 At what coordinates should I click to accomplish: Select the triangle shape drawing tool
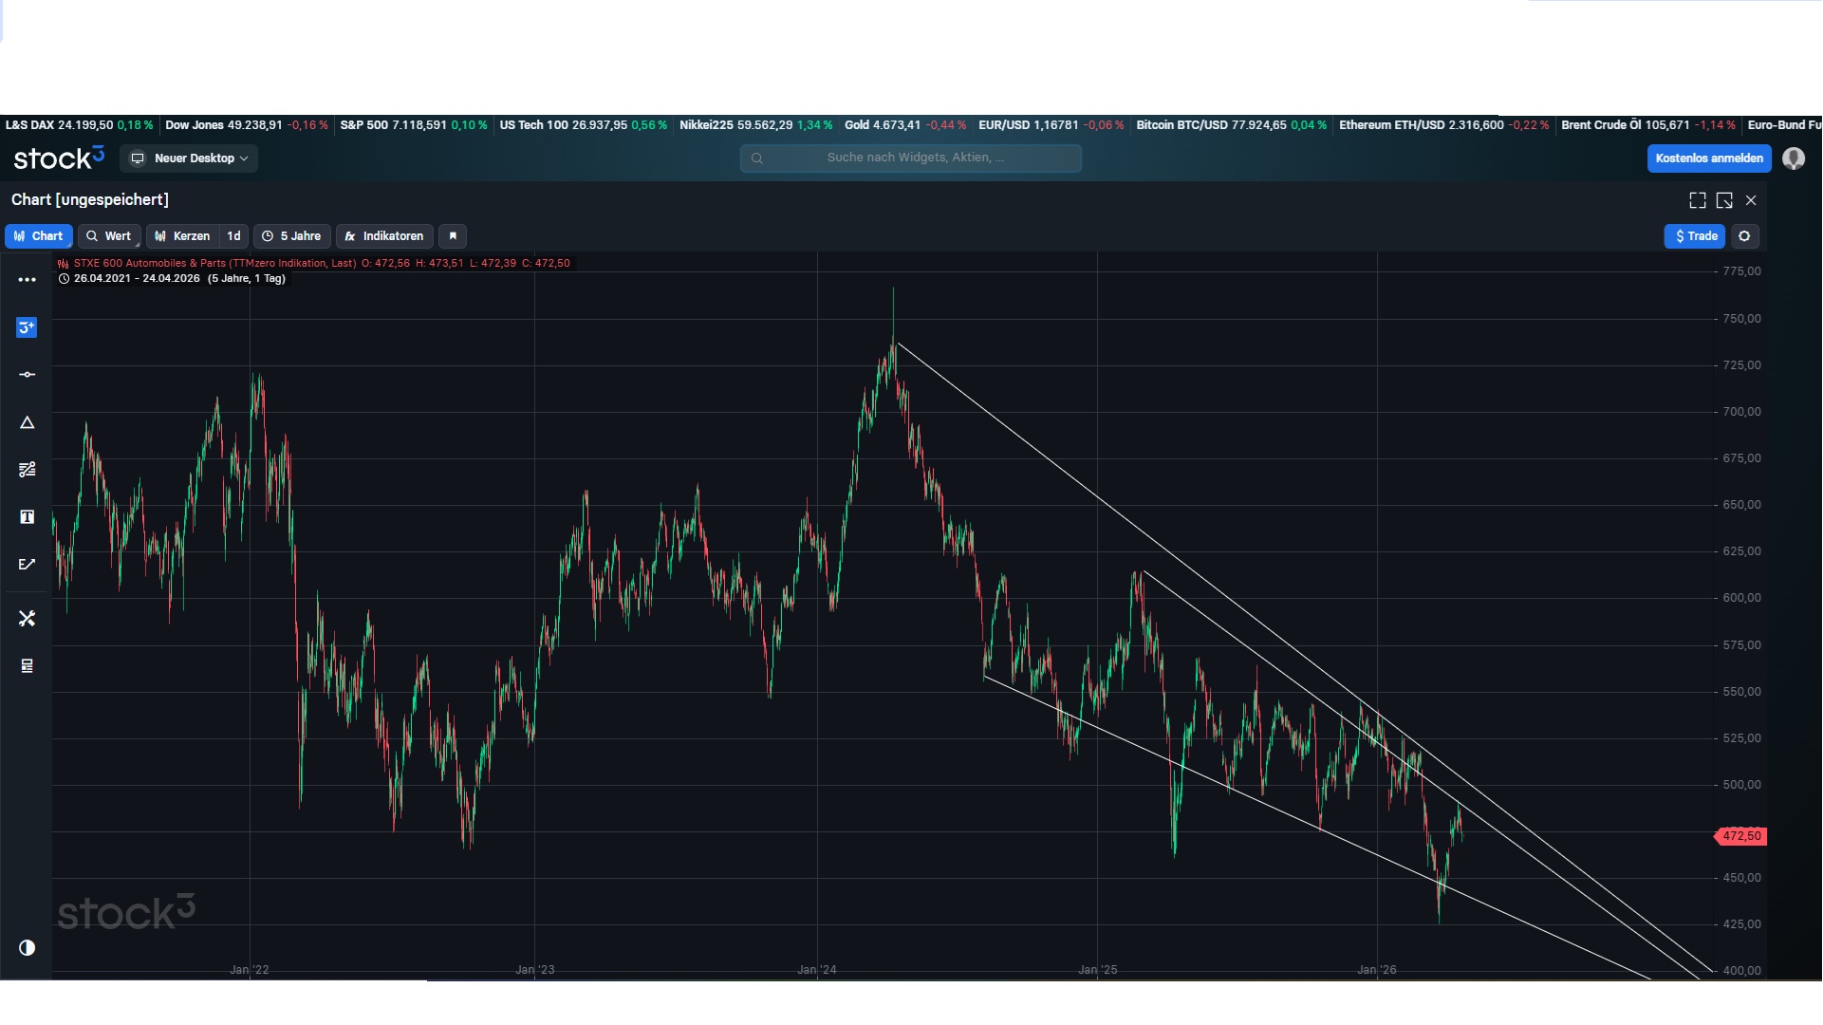[27, 422]
